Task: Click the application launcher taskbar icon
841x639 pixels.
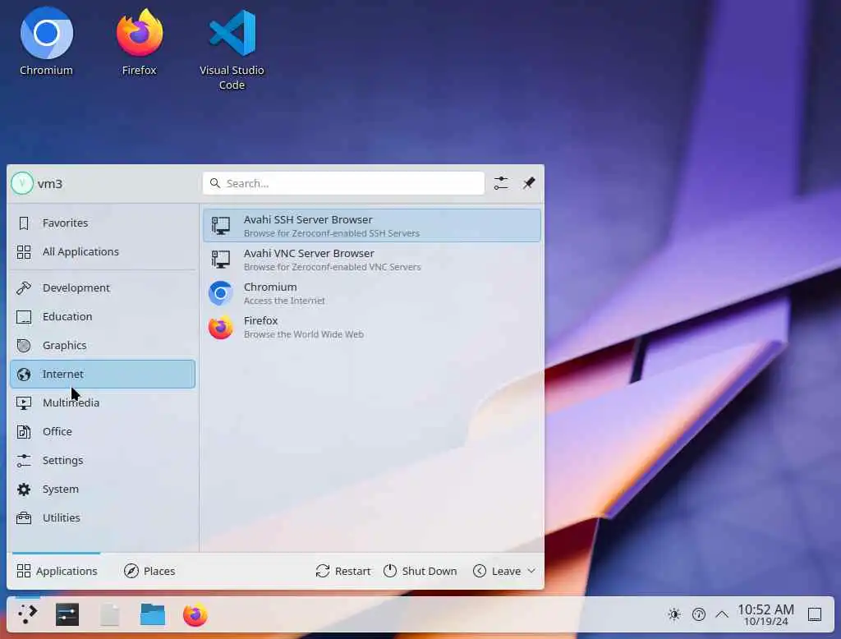Action: tap(27, 614)
